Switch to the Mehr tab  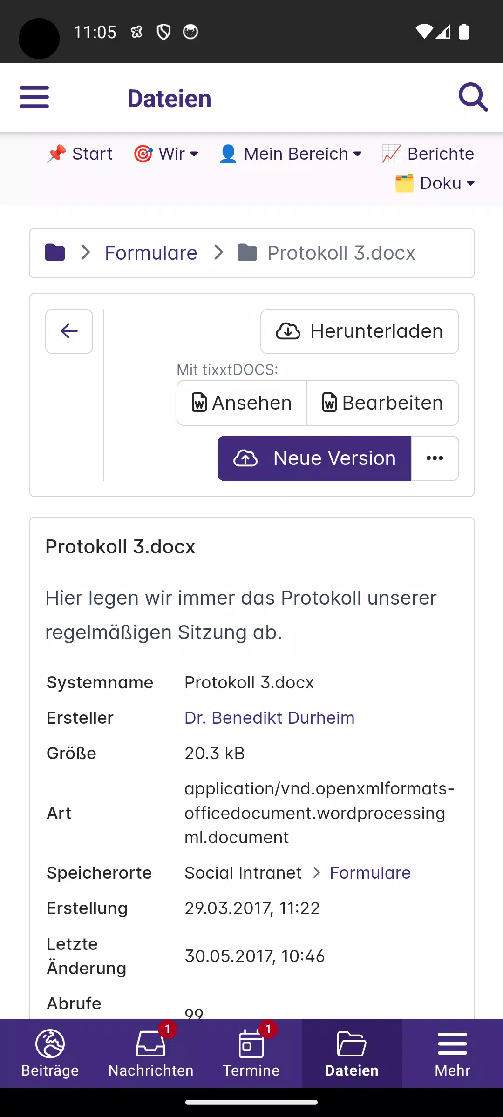[x=452, y=1053]
